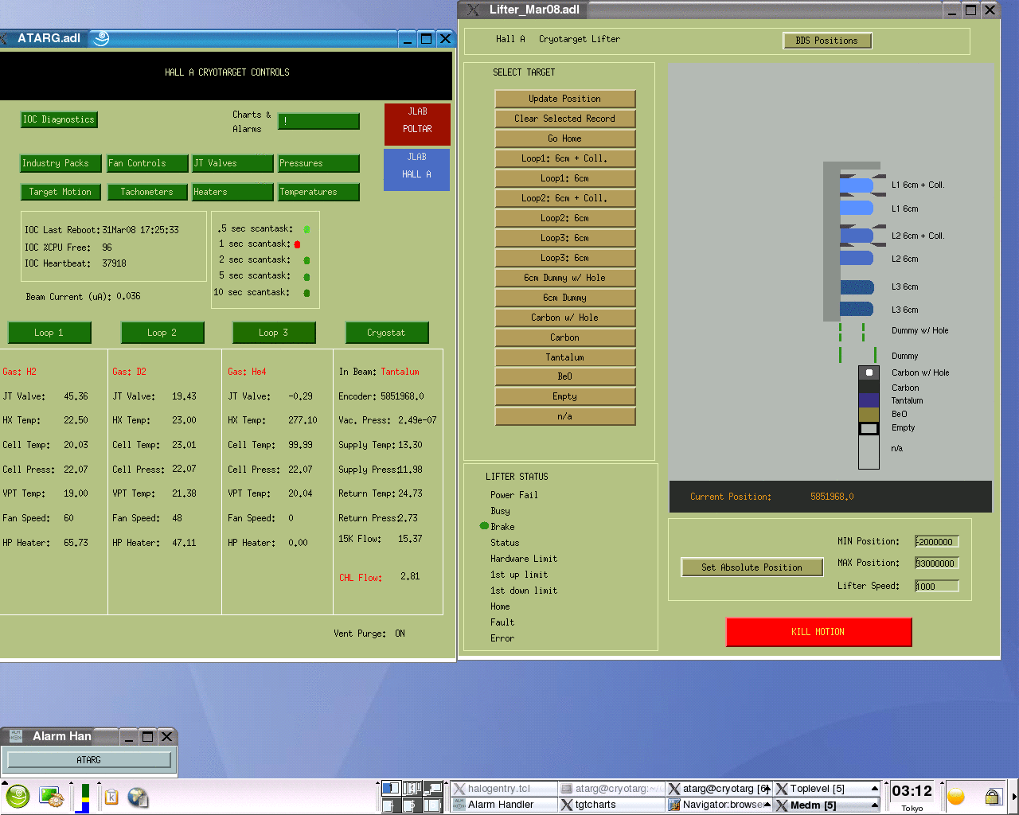Viewport: 1019px width, 815px height.
Task: Switch to tgtcharts taskbar entry
Action: [x=611, y=805]
